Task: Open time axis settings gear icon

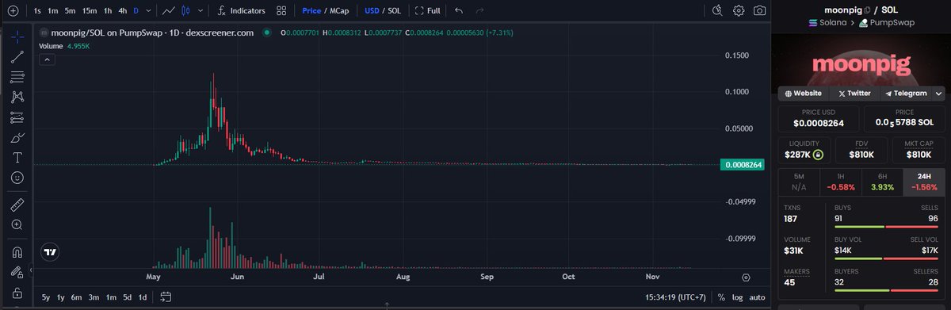Action: point(746,277)
